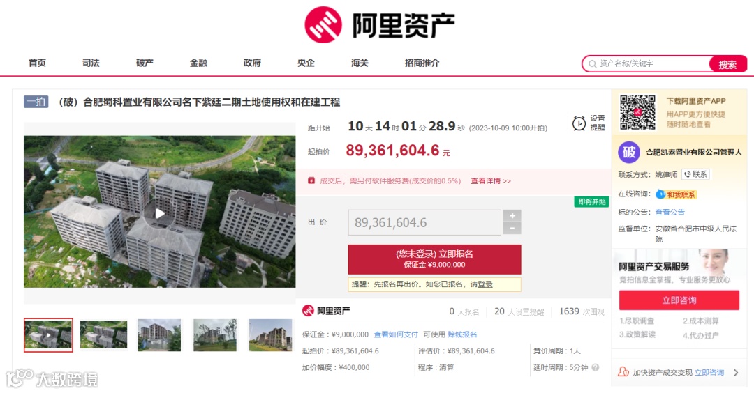Open the 破产 navigation tab
This screenshot has height=393, width=754.
click(145, 63)
